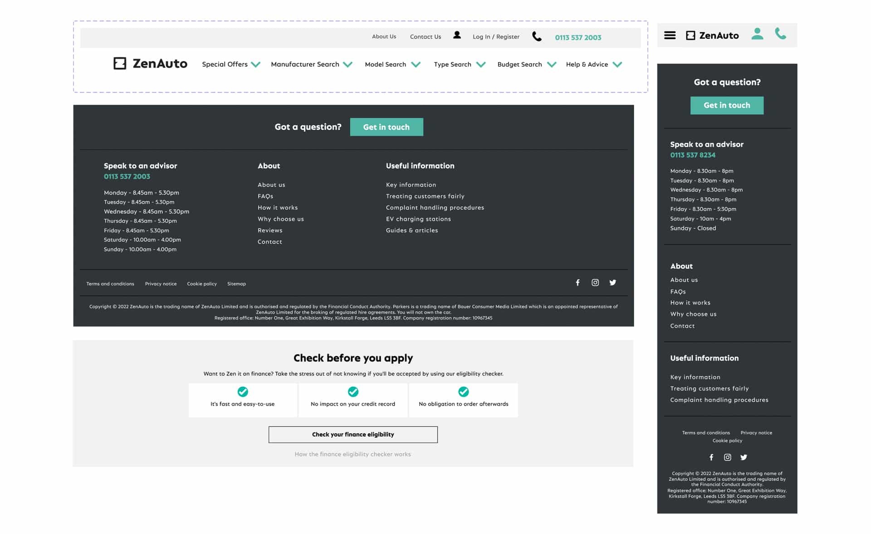Click Get in touch button in desktop footer
This screenshot has height=534, width=871.
click(x=387, y=127)
